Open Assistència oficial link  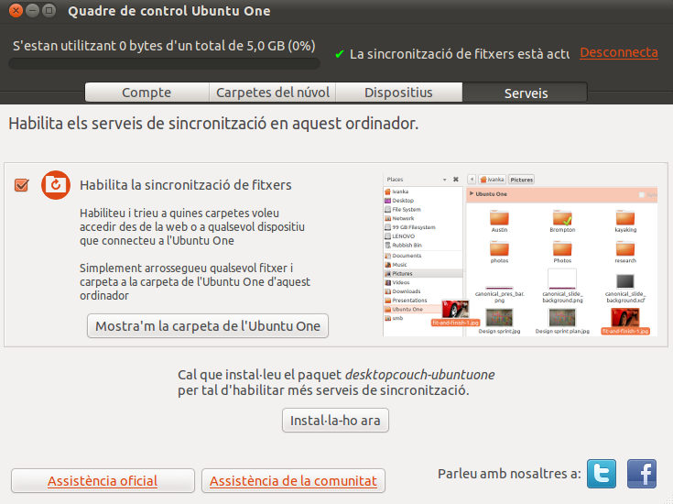tap(103, 480)
